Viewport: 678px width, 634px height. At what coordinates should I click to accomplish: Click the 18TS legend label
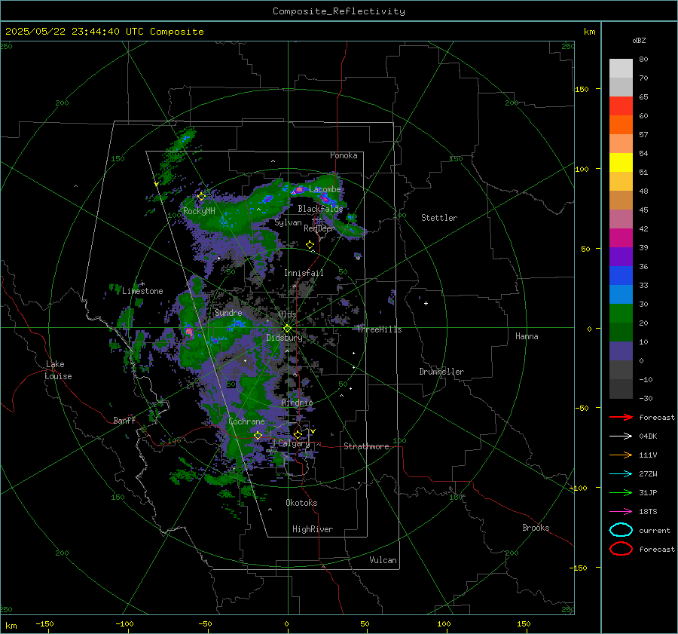648,512
